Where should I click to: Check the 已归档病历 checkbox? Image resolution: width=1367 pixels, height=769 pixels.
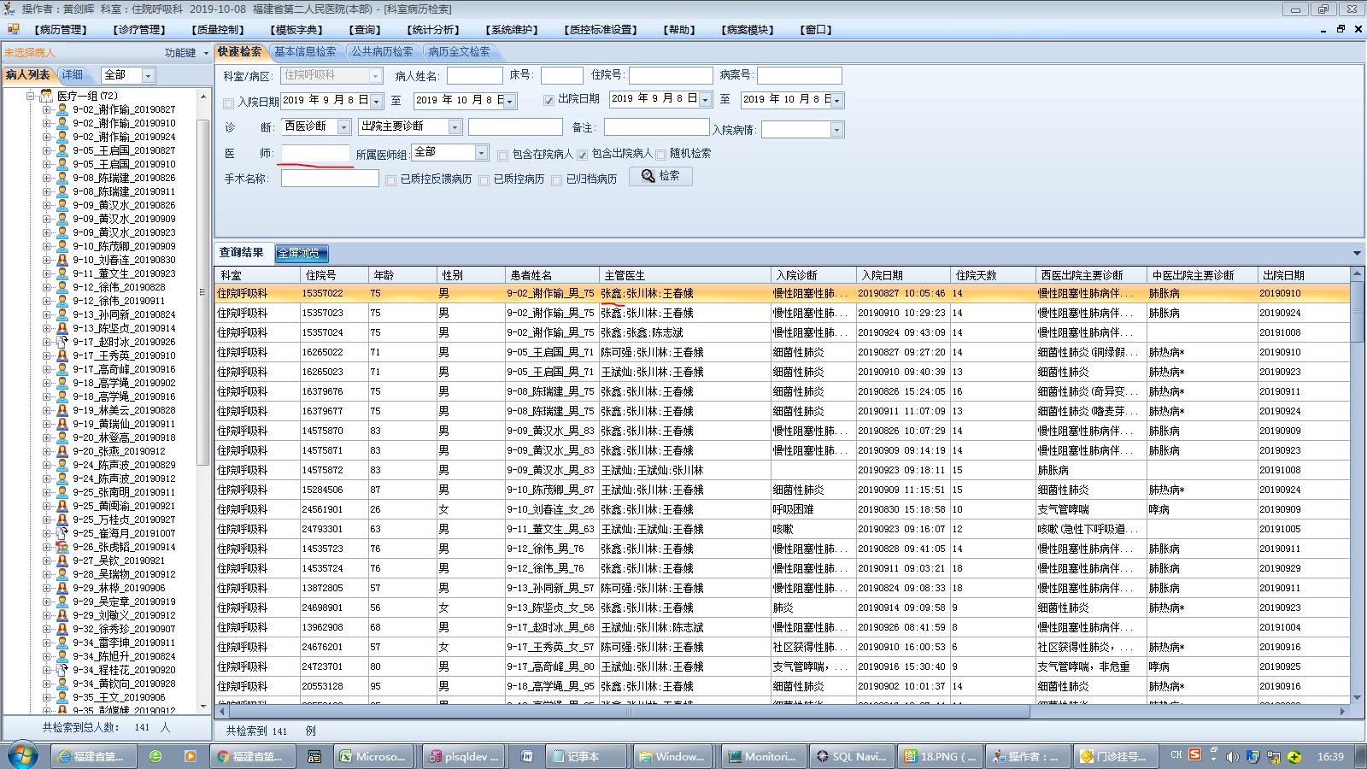pyautogui.click(x=556, y=180)
